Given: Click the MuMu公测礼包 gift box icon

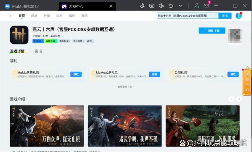Looking at the screenshot, I should coord(93,74).
